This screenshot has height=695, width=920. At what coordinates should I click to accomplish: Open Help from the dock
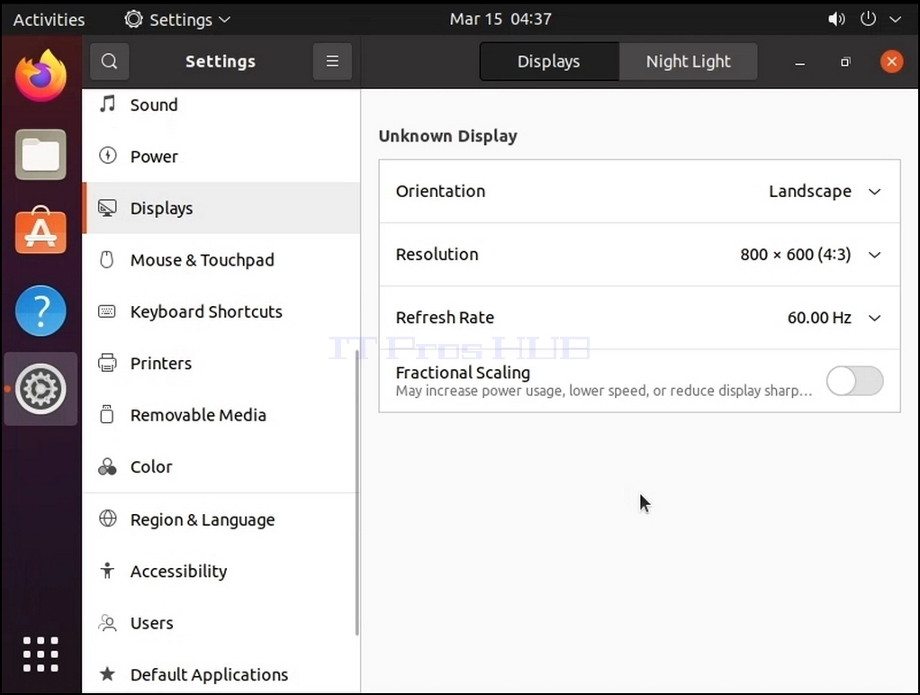pos(41,311)
